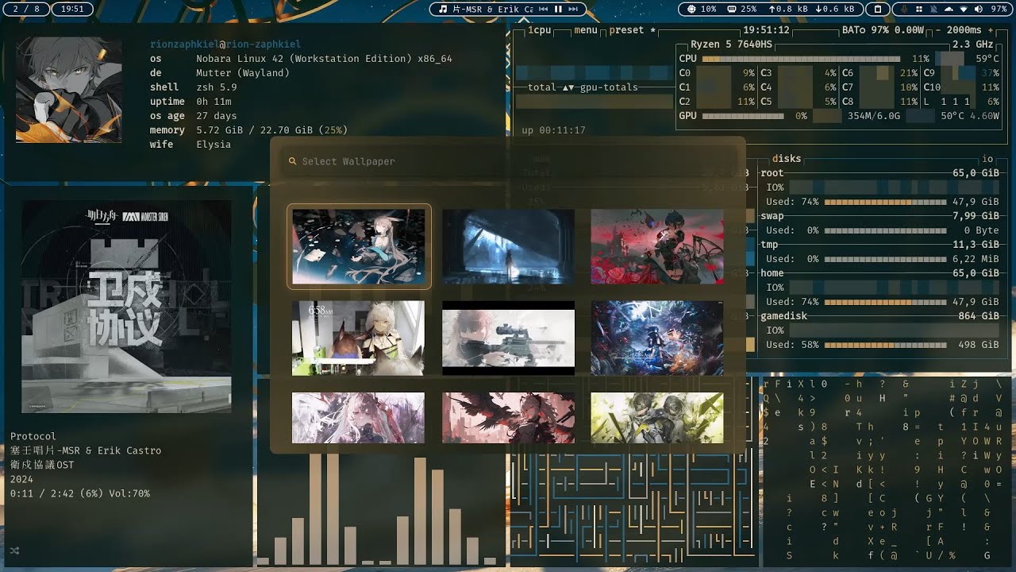Select the red black-winged girl wallpaper

point(508,418)
